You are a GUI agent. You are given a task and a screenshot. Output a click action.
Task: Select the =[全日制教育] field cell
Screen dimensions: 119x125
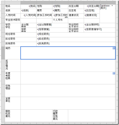click(52, 25)
